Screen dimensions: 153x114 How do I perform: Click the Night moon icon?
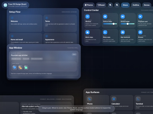[105, 32]
